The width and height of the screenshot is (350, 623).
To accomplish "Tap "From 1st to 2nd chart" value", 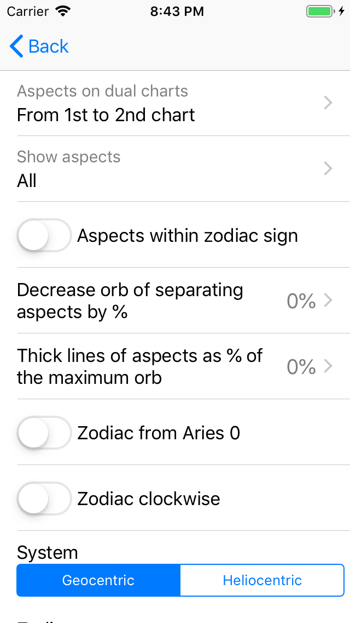I will (x=106, y=115).
